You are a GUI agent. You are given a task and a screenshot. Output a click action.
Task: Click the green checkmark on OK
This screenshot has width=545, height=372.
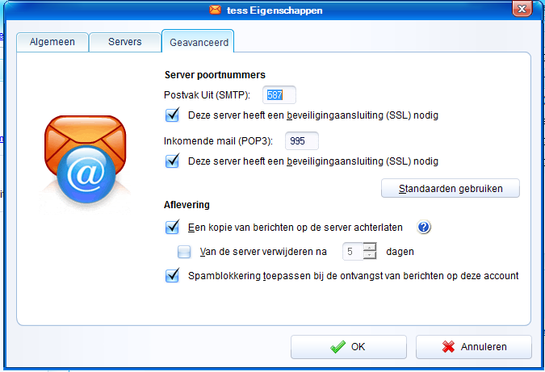coord(338,346)
